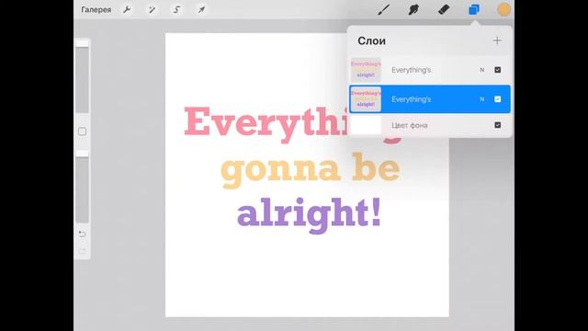Open the Gallery via Галерея button

click(x=96, y=10)
